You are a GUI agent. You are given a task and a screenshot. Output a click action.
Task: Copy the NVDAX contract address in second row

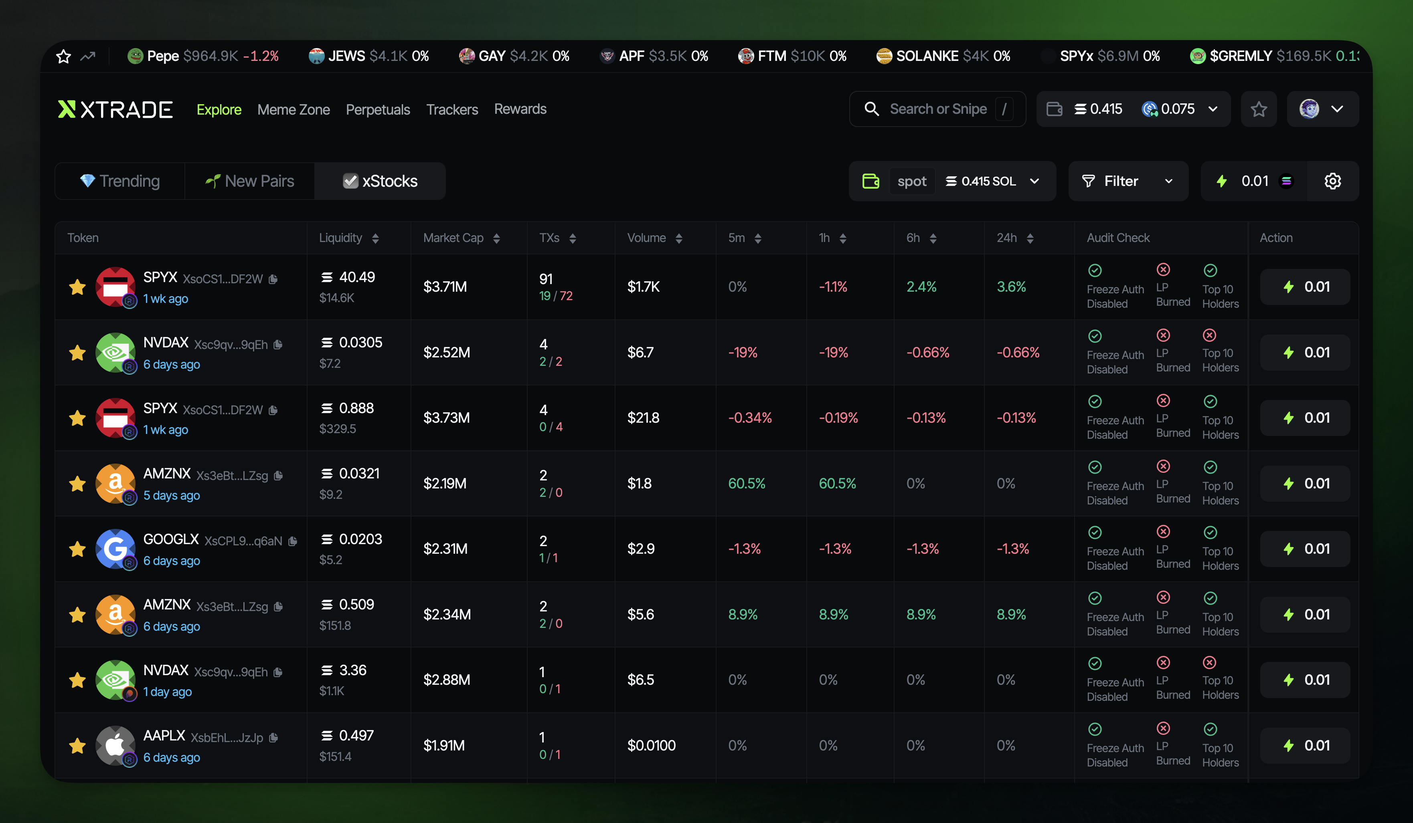278,345
